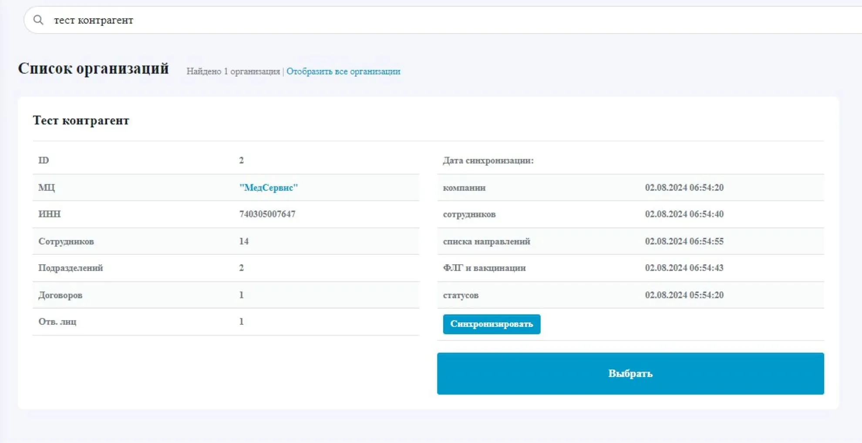
Task: Click the ИНН row label
Action: click(50, 214)
